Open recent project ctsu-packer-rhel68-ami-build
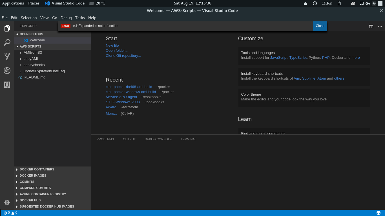Screen dimensions: 385x216 (129, 87)
